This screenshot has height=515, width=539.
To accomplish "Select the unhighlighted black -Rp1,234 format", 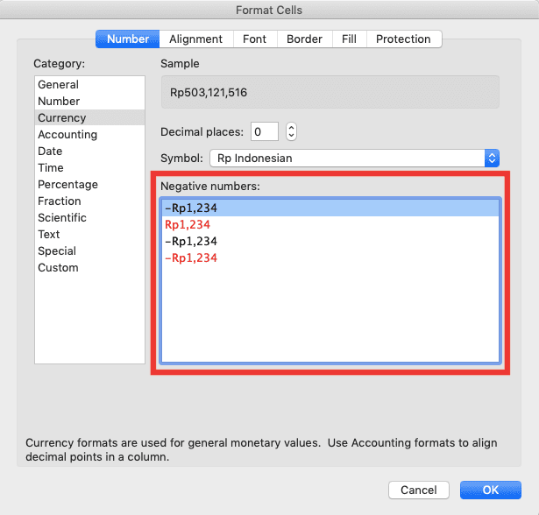I will (330, 241).
